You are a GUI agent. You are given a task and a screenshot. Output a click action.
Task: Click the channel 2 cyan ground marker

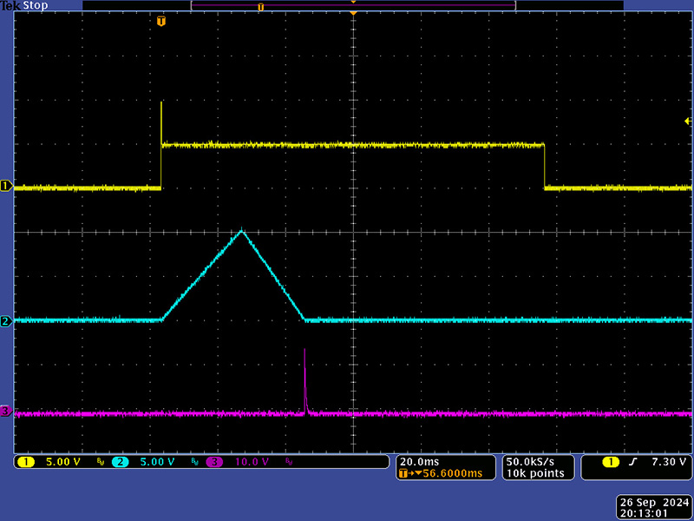click(x=6, y=321)
